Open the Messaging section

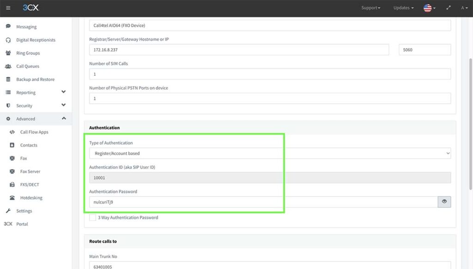click(x=26, y=26)
